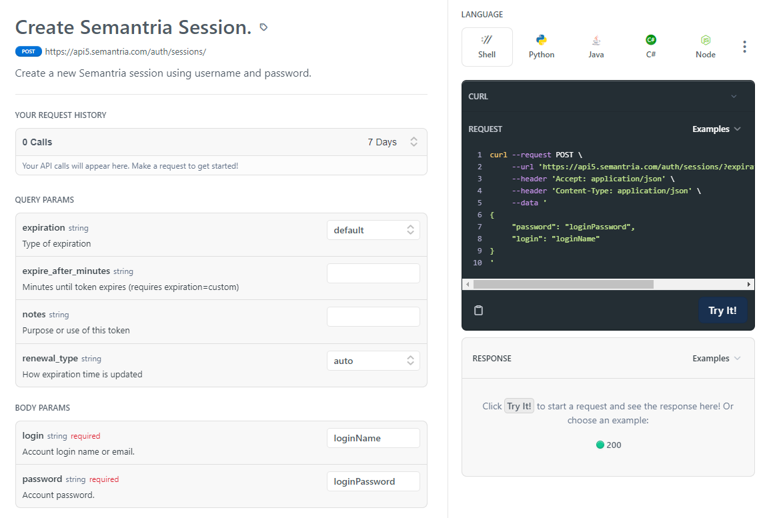Select the Python language option
The height and width of the screenshot is (518, 765).
click(x=542, y=47)
